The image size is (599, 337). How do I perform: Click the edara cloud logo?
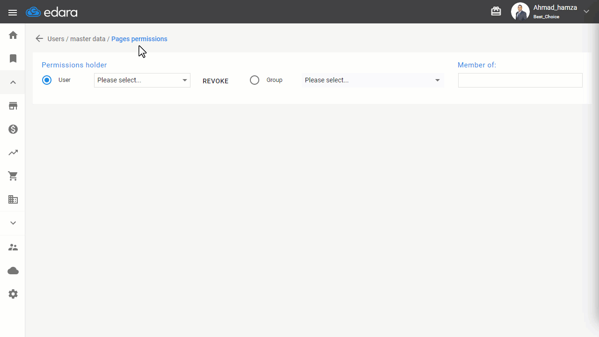point(51,12)
